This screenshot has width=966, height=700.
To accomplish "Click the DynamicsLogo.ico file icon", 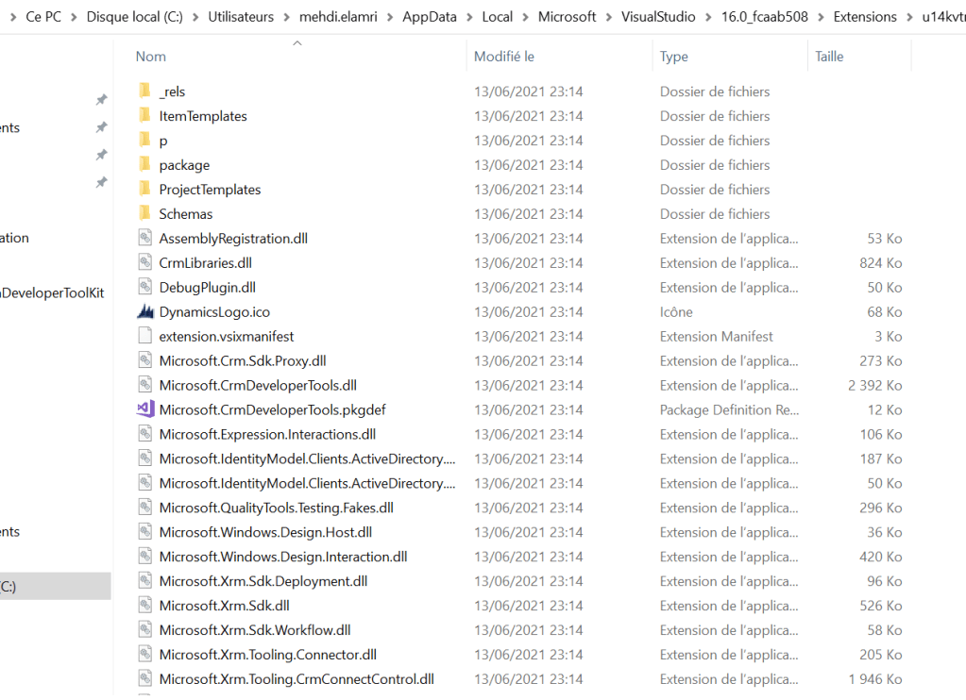I will (x=144, y=312).
